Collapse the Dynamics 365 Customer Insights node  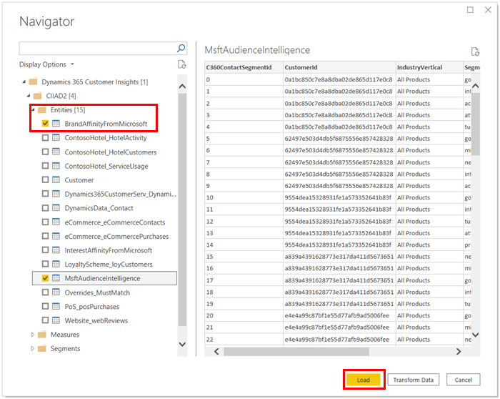24,82
